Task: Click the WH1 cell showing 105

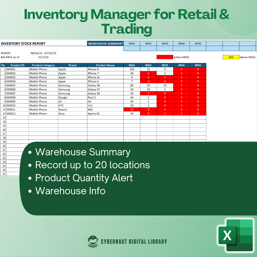Action: 132,69
